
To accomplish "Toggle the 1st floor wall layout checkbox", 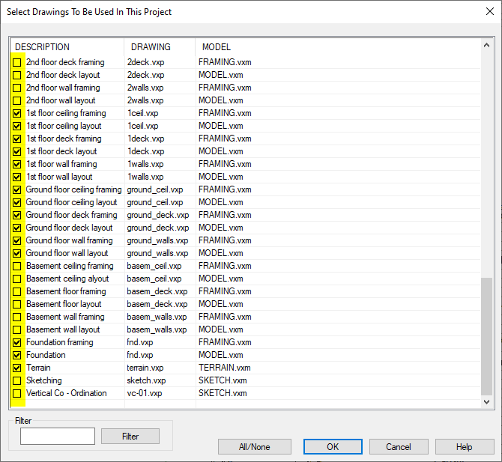I will pos(17,177).
